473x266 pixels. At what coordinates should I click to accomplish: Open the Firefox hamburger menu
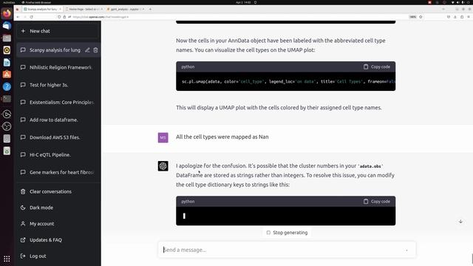(469, 17)
